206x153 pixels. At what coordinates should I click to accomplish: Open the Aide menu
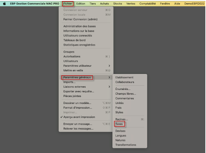tap(177, 3)
